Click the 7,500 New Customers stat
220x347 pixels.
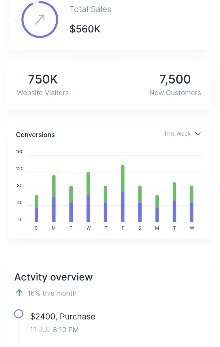pyautogui.click(x=175, y=85)
